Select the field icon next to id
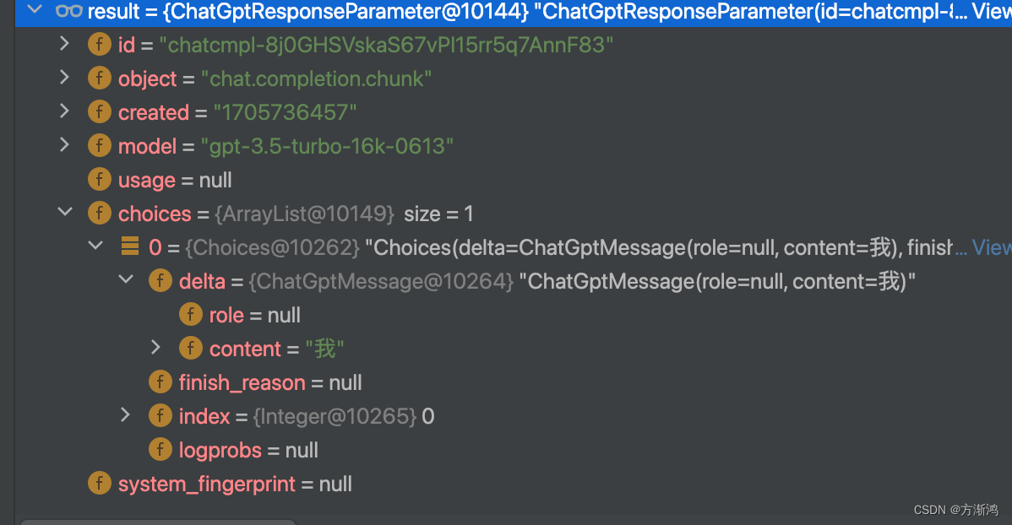This screenshot has height=525, width=1012. tap(100, 44)
